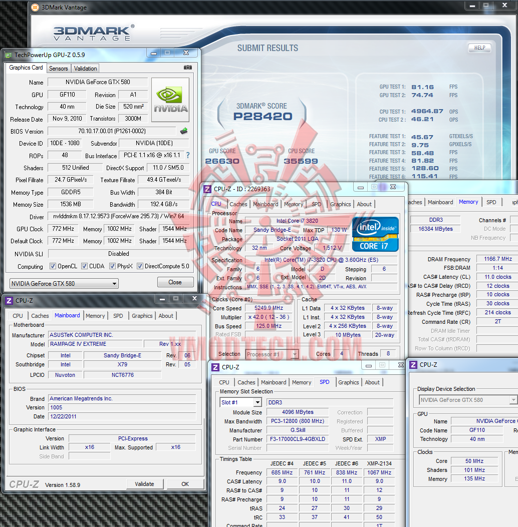Viewport: 518px width, 527px height.
Task: Click the Link Width x16 value
Action: coord(90,447)
